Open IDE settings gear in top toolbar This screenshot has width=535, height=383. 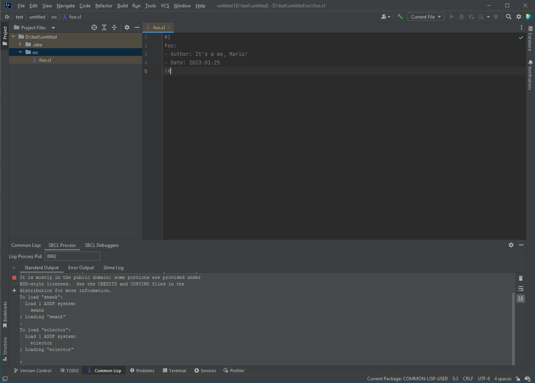tap(519, 17)
